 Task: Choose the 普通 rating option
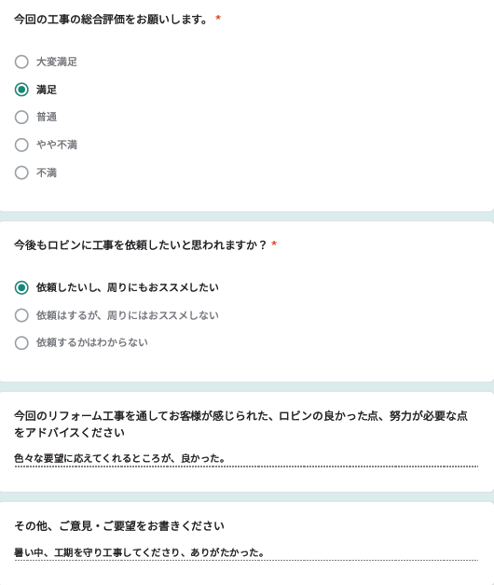tap(21, 118)
